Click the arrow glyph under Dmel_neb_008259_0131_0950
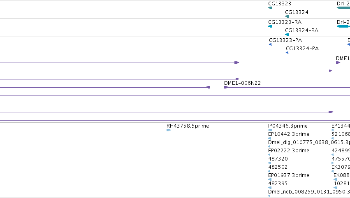 pyautogui.click(x=269, y=196)
